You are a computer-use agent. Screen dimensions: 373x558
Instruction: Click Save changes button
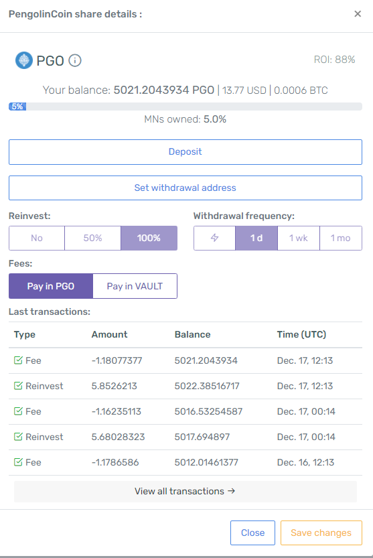[x=321, y=533]
